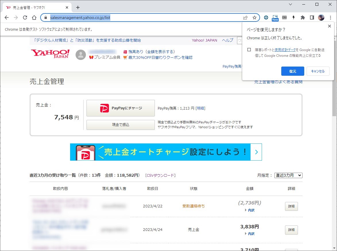The image size is (337, 251).
Task: Open the Yahoo! JAPAN header link
Action: (x=204, y=40)
